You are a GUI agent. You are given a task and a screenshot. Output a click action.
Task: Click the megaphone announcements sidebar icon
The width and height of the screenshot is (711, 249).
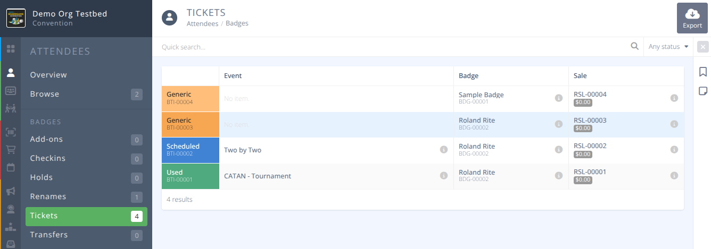pyautogui.click(x=11, y=191)
